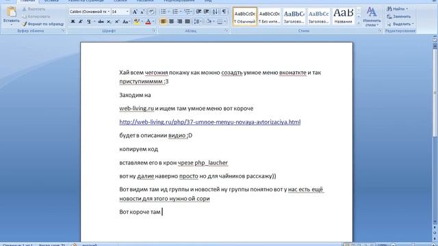The image size is (438, 246).
Task: Click the word web-living.ru in the text
Action: 137,108
